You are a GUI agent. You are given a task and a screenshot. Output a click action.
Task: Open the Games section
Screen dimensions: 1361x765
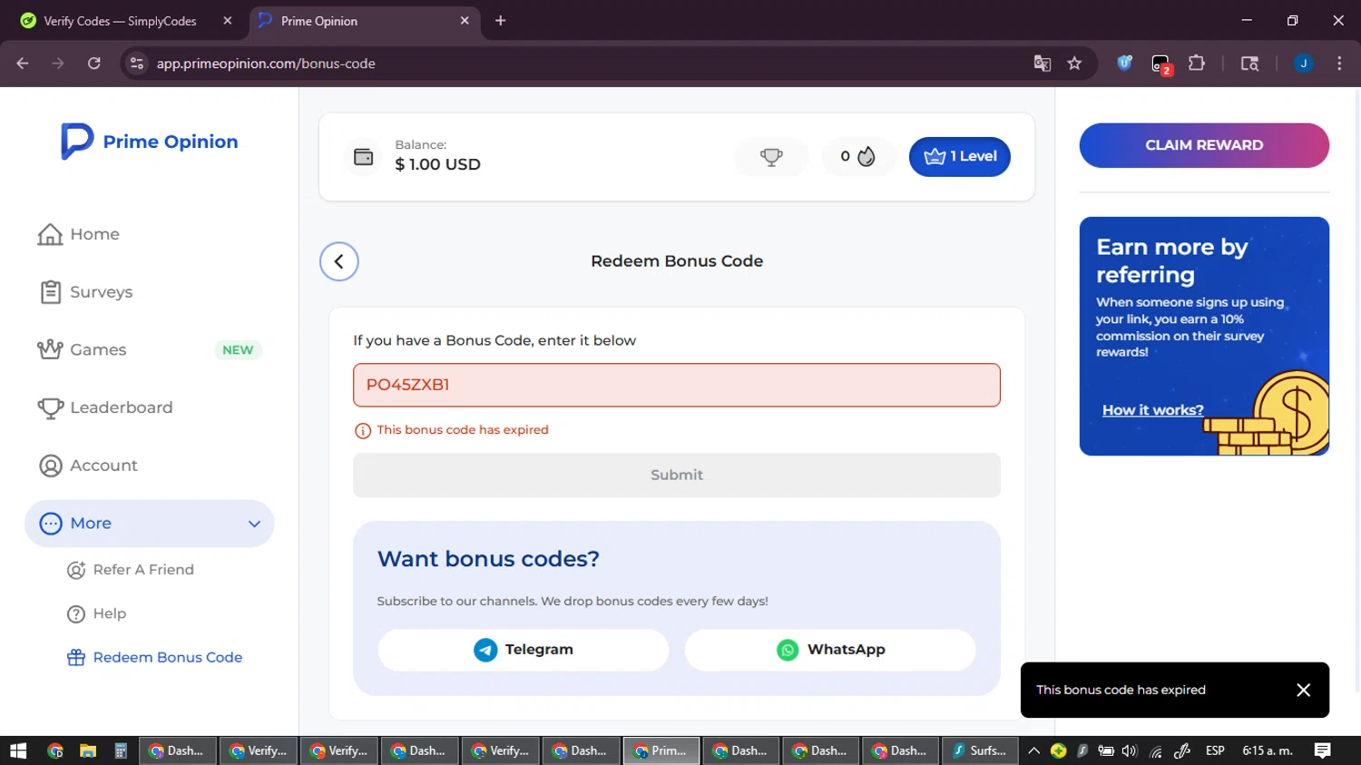82,350
